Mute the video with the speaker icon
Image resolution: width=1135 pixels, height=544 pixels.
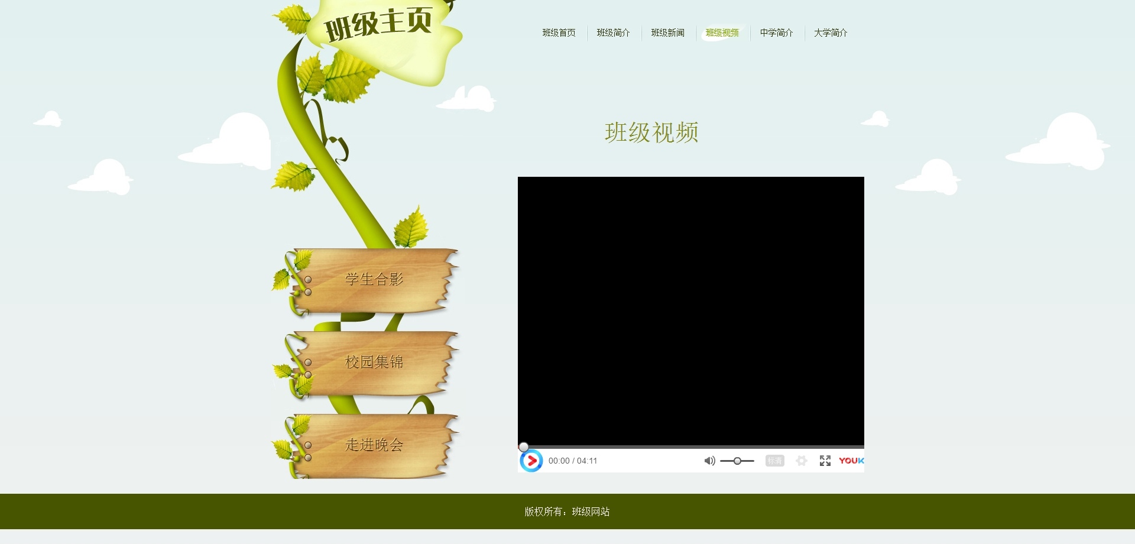point(709,461)
